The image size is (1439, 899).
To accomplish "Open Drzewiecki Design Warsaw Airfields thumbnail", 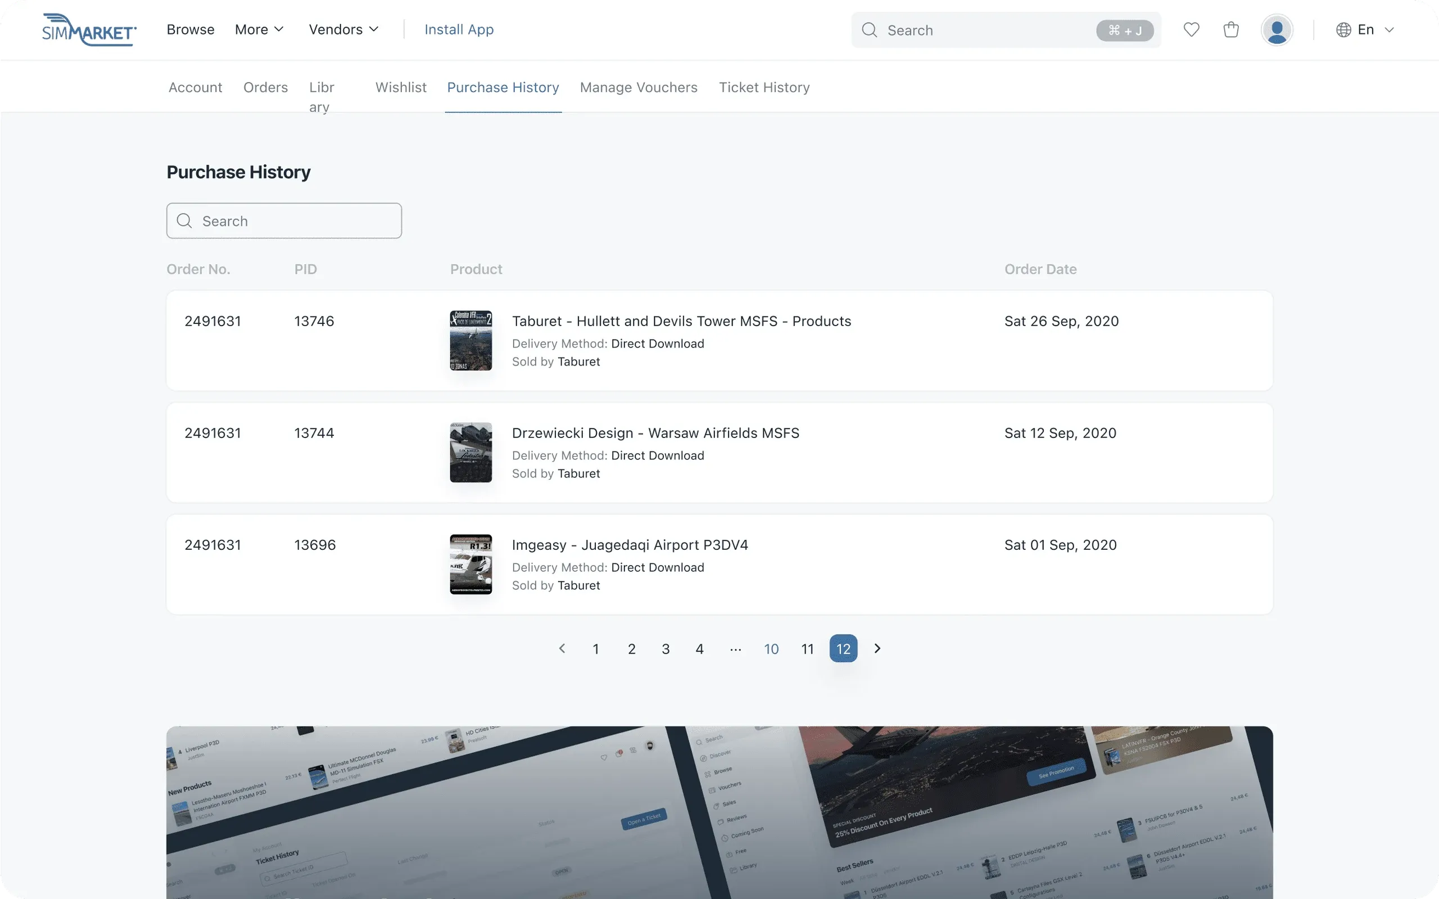I will tap(470, 452).
